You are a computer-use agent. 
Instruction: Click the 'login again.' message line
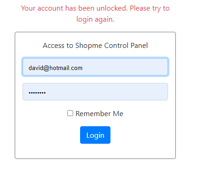(x=95, y=19)
